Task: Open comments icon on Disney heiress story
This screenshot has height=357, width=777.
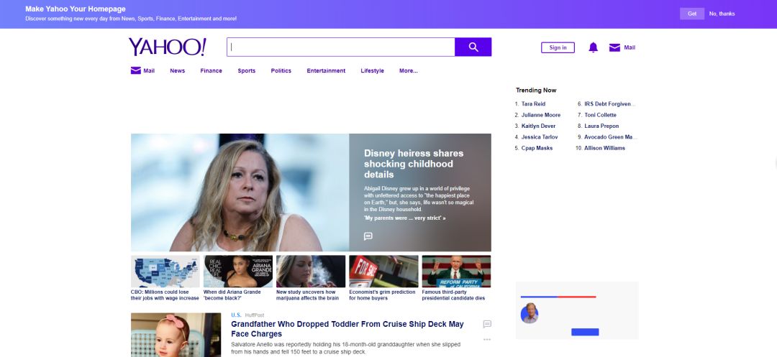Action: (x=368, y=236)
